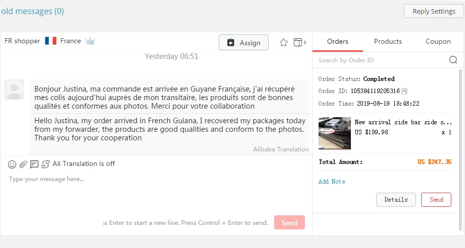Open the emoji picker icon
Screen dimensions: 465x248
(x=12, y=164)
